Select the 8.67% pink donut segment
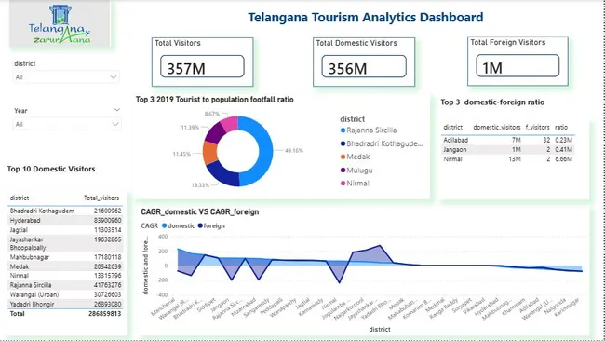 coord(230,123)
